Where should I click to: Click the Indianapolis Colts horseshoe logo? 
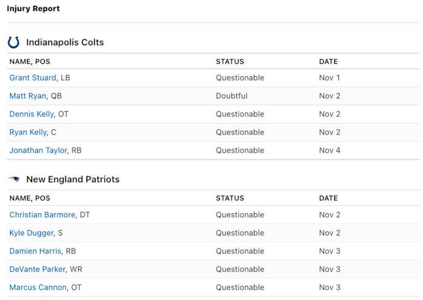[x=13, y=42]
